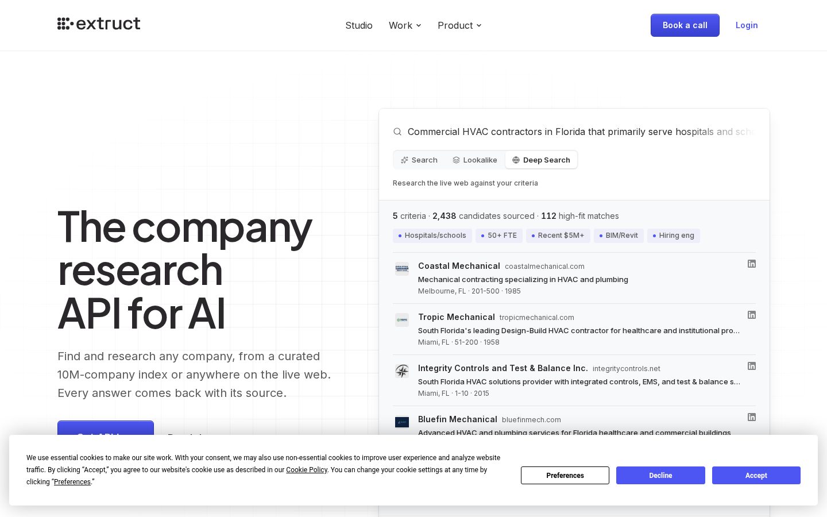Image resolution: width=827 pixels, height=517 pixels.
Task: Click the 50+ FTE criteria chip
Action: pyautogui.click(x=499, y=236)
